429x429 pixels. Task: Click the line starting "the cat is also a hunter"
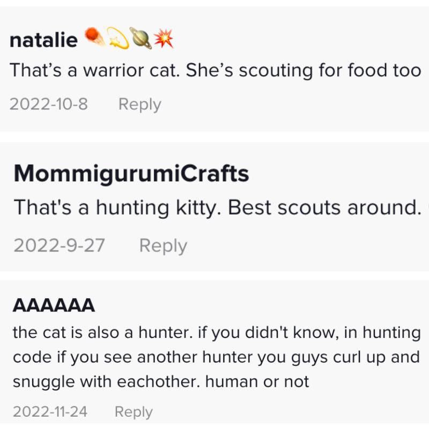[217, 332]
